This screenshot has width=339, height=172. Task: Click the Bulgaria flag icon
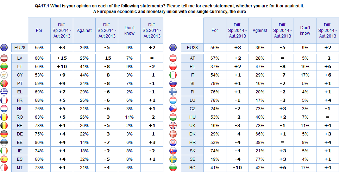pos(173,167)
